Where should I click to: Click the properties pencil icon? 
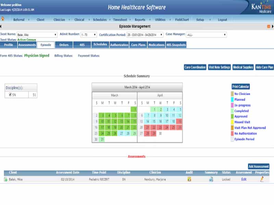[262, 179]
